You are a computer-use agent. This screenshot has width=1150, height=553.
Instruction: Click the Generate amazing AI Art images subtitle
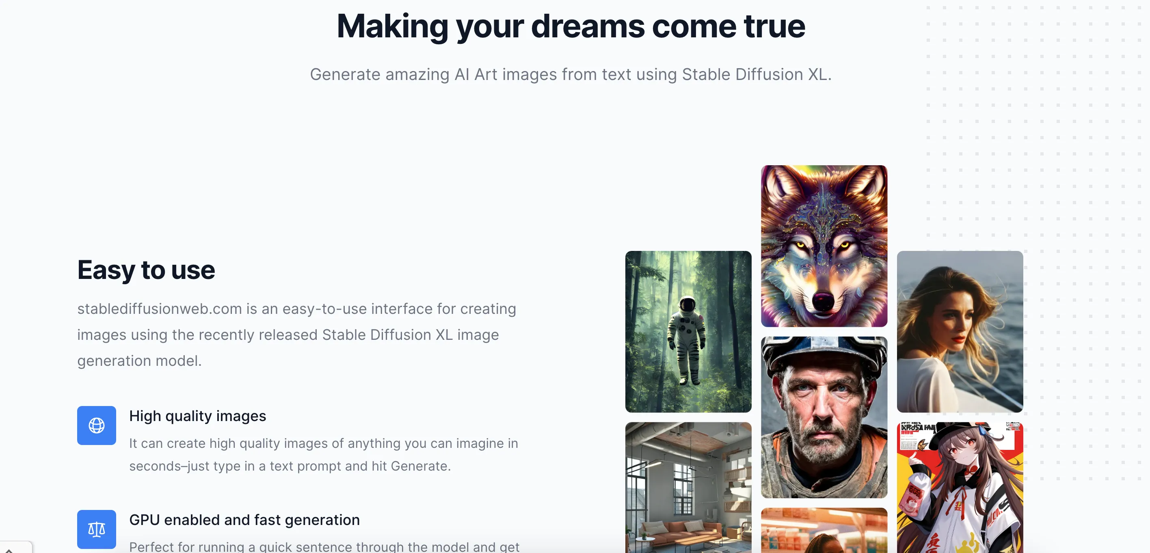(x=571, y=74)
